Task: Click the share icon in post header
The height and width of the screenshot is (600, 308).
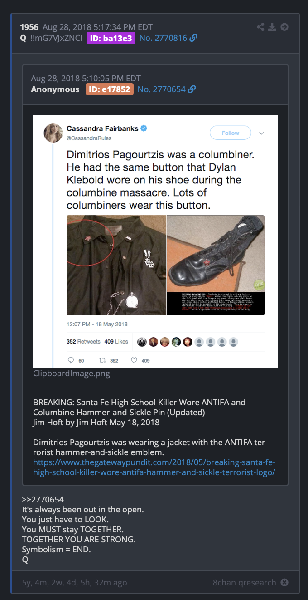Action: coord(260,27)
